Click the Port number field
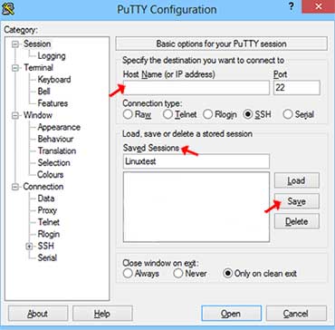The height and width of the screenshot is (330, 335). pos(297,88)
